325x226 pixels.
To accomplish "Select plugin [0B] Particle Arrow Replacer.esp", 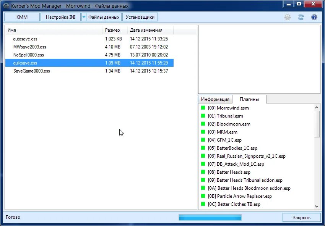I will pos(240,196).
